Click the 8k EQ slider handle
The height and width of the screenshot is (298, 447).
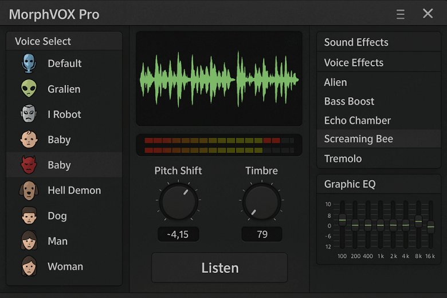pyautogui.click(x=418, y=221)
